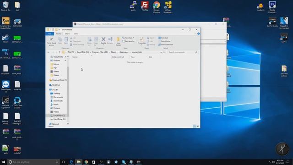Screen dimensions: 293x165
Task: Switch to large icons view toggle
Action: click(x=198, y=126)
